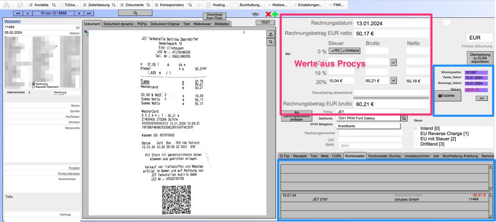Click the Download from Flickr button

[x=215, y=16]
